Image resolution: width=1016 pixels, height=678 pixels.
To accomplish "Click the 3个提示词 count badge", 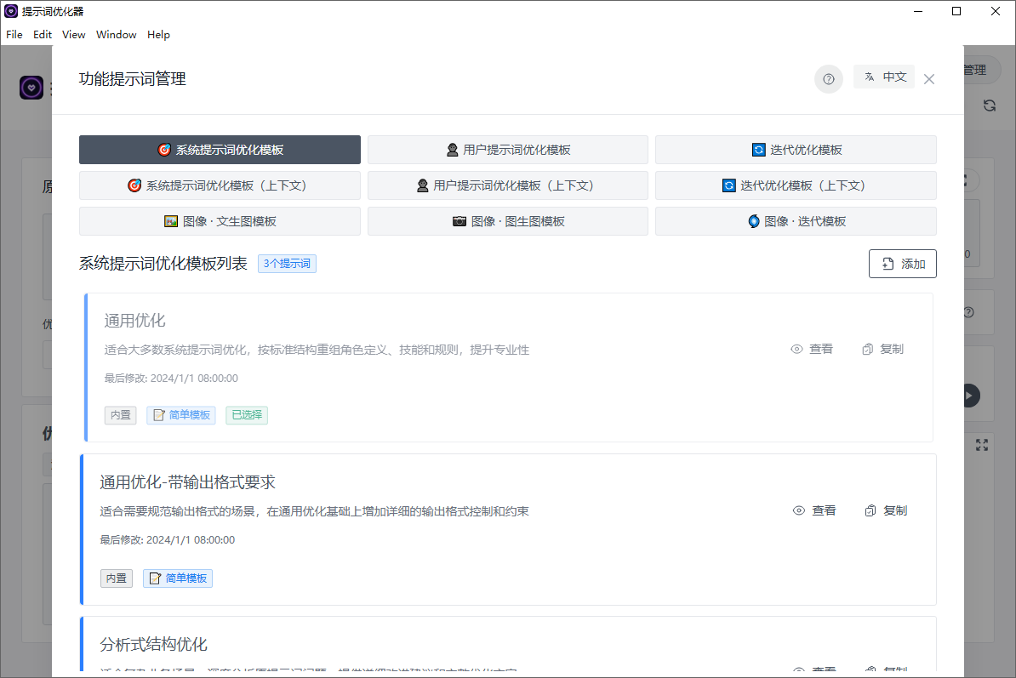I will coord(287,264).
